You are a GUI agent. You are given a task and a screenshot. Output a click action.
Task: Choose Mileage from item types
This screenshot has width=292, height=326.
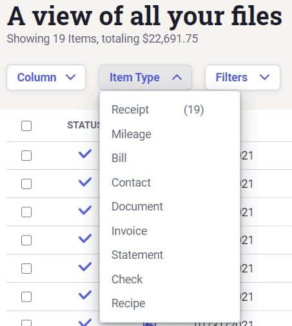point(170,134)
